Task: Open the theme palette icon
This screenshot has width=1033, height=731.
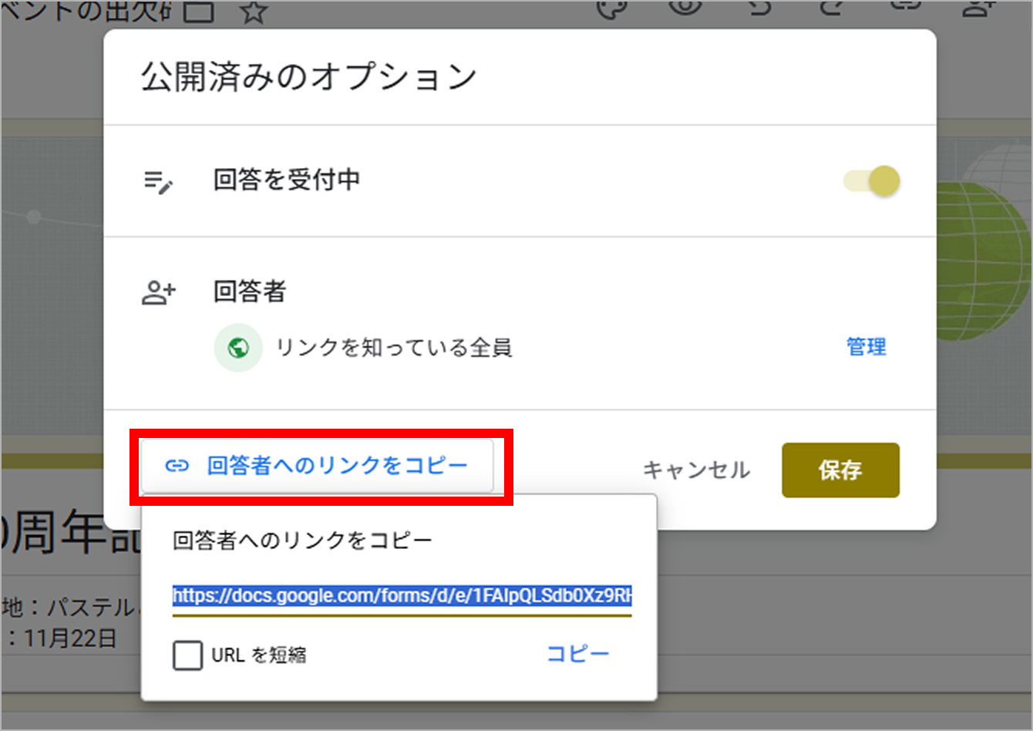Action: point(612,8)
